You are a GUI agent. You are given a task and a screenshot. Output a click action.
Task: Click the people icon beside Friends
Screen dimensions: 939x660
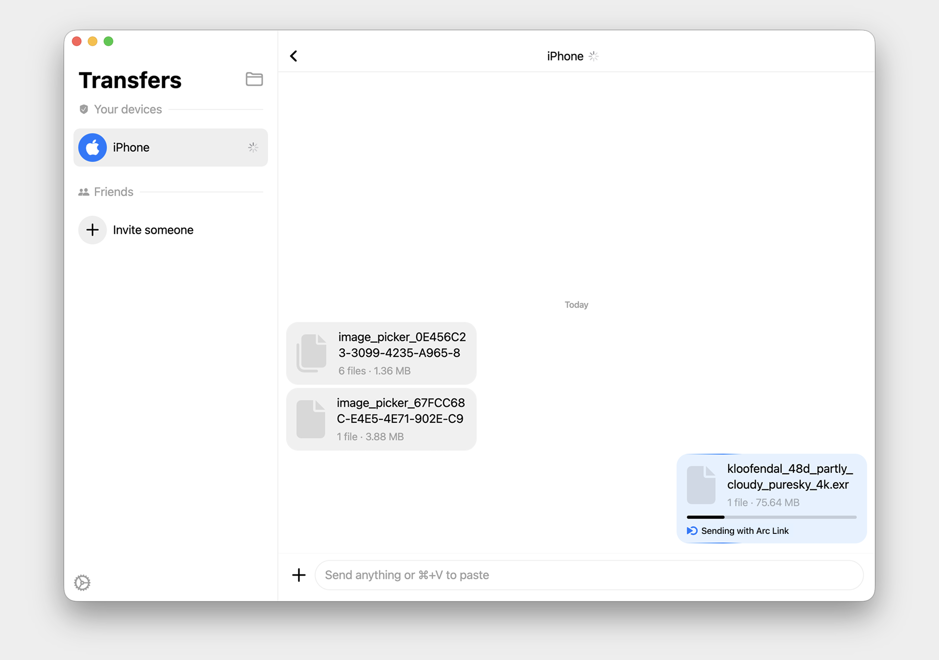click(84, 192)
